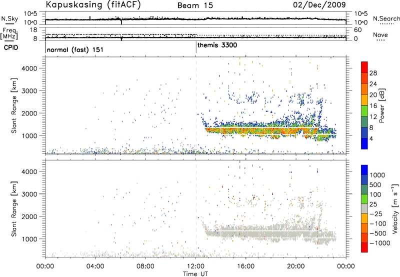This screenshot has width=400, height=277.
Task: Pick the red bottom segment of velocity colorbar
Action: click(364, 247)
